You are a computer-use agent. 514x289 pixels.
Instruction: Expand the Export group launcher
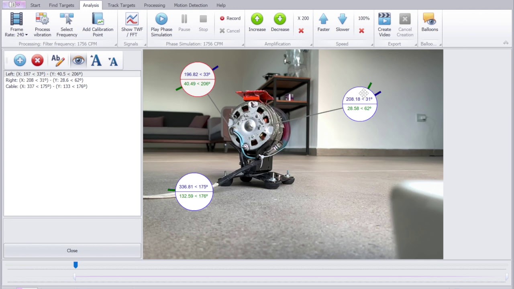pos(415,44)
